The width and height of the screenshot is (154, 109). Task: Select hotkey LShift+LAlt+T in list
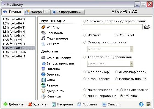(x=19, y=27)
